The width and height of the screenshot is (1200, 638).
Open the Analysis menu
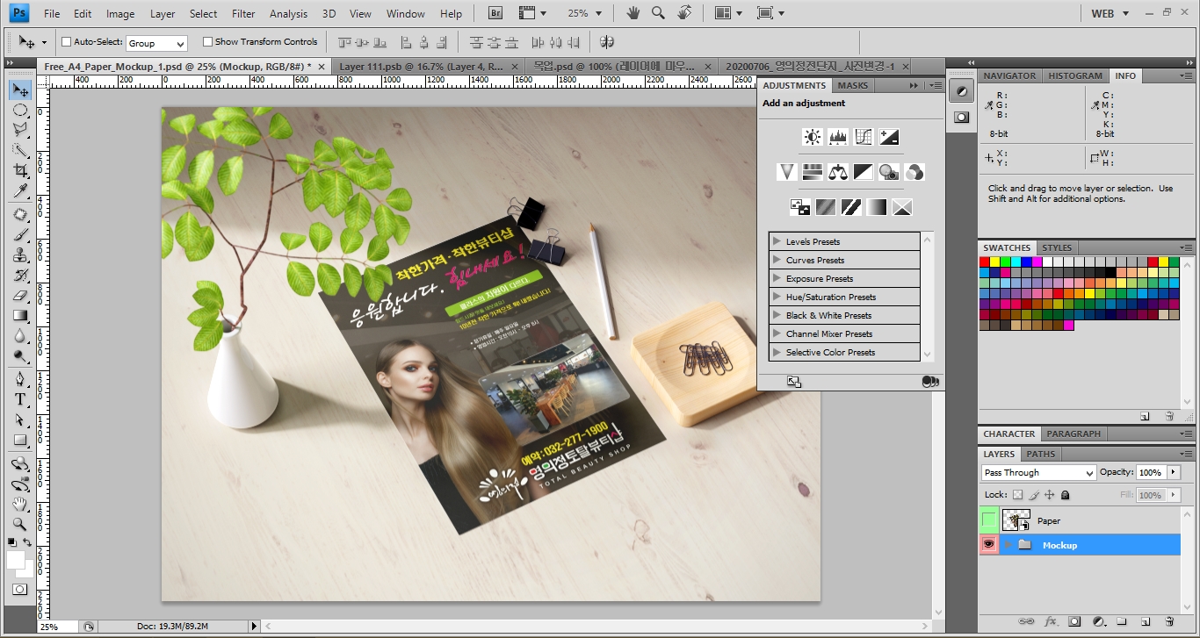(x=289, y=14)
